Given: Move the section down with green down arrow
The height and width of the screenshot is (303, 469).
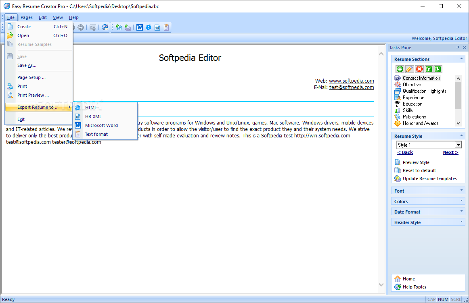Looking at the screenshot, I should click(x=438, y=69).
